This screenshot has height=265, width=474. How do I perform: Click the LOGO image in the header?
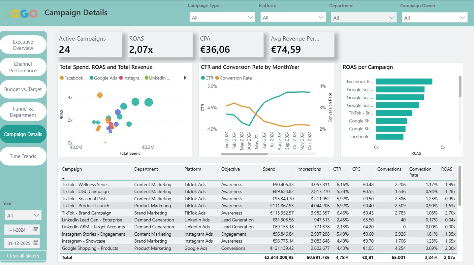coord(20,13)
